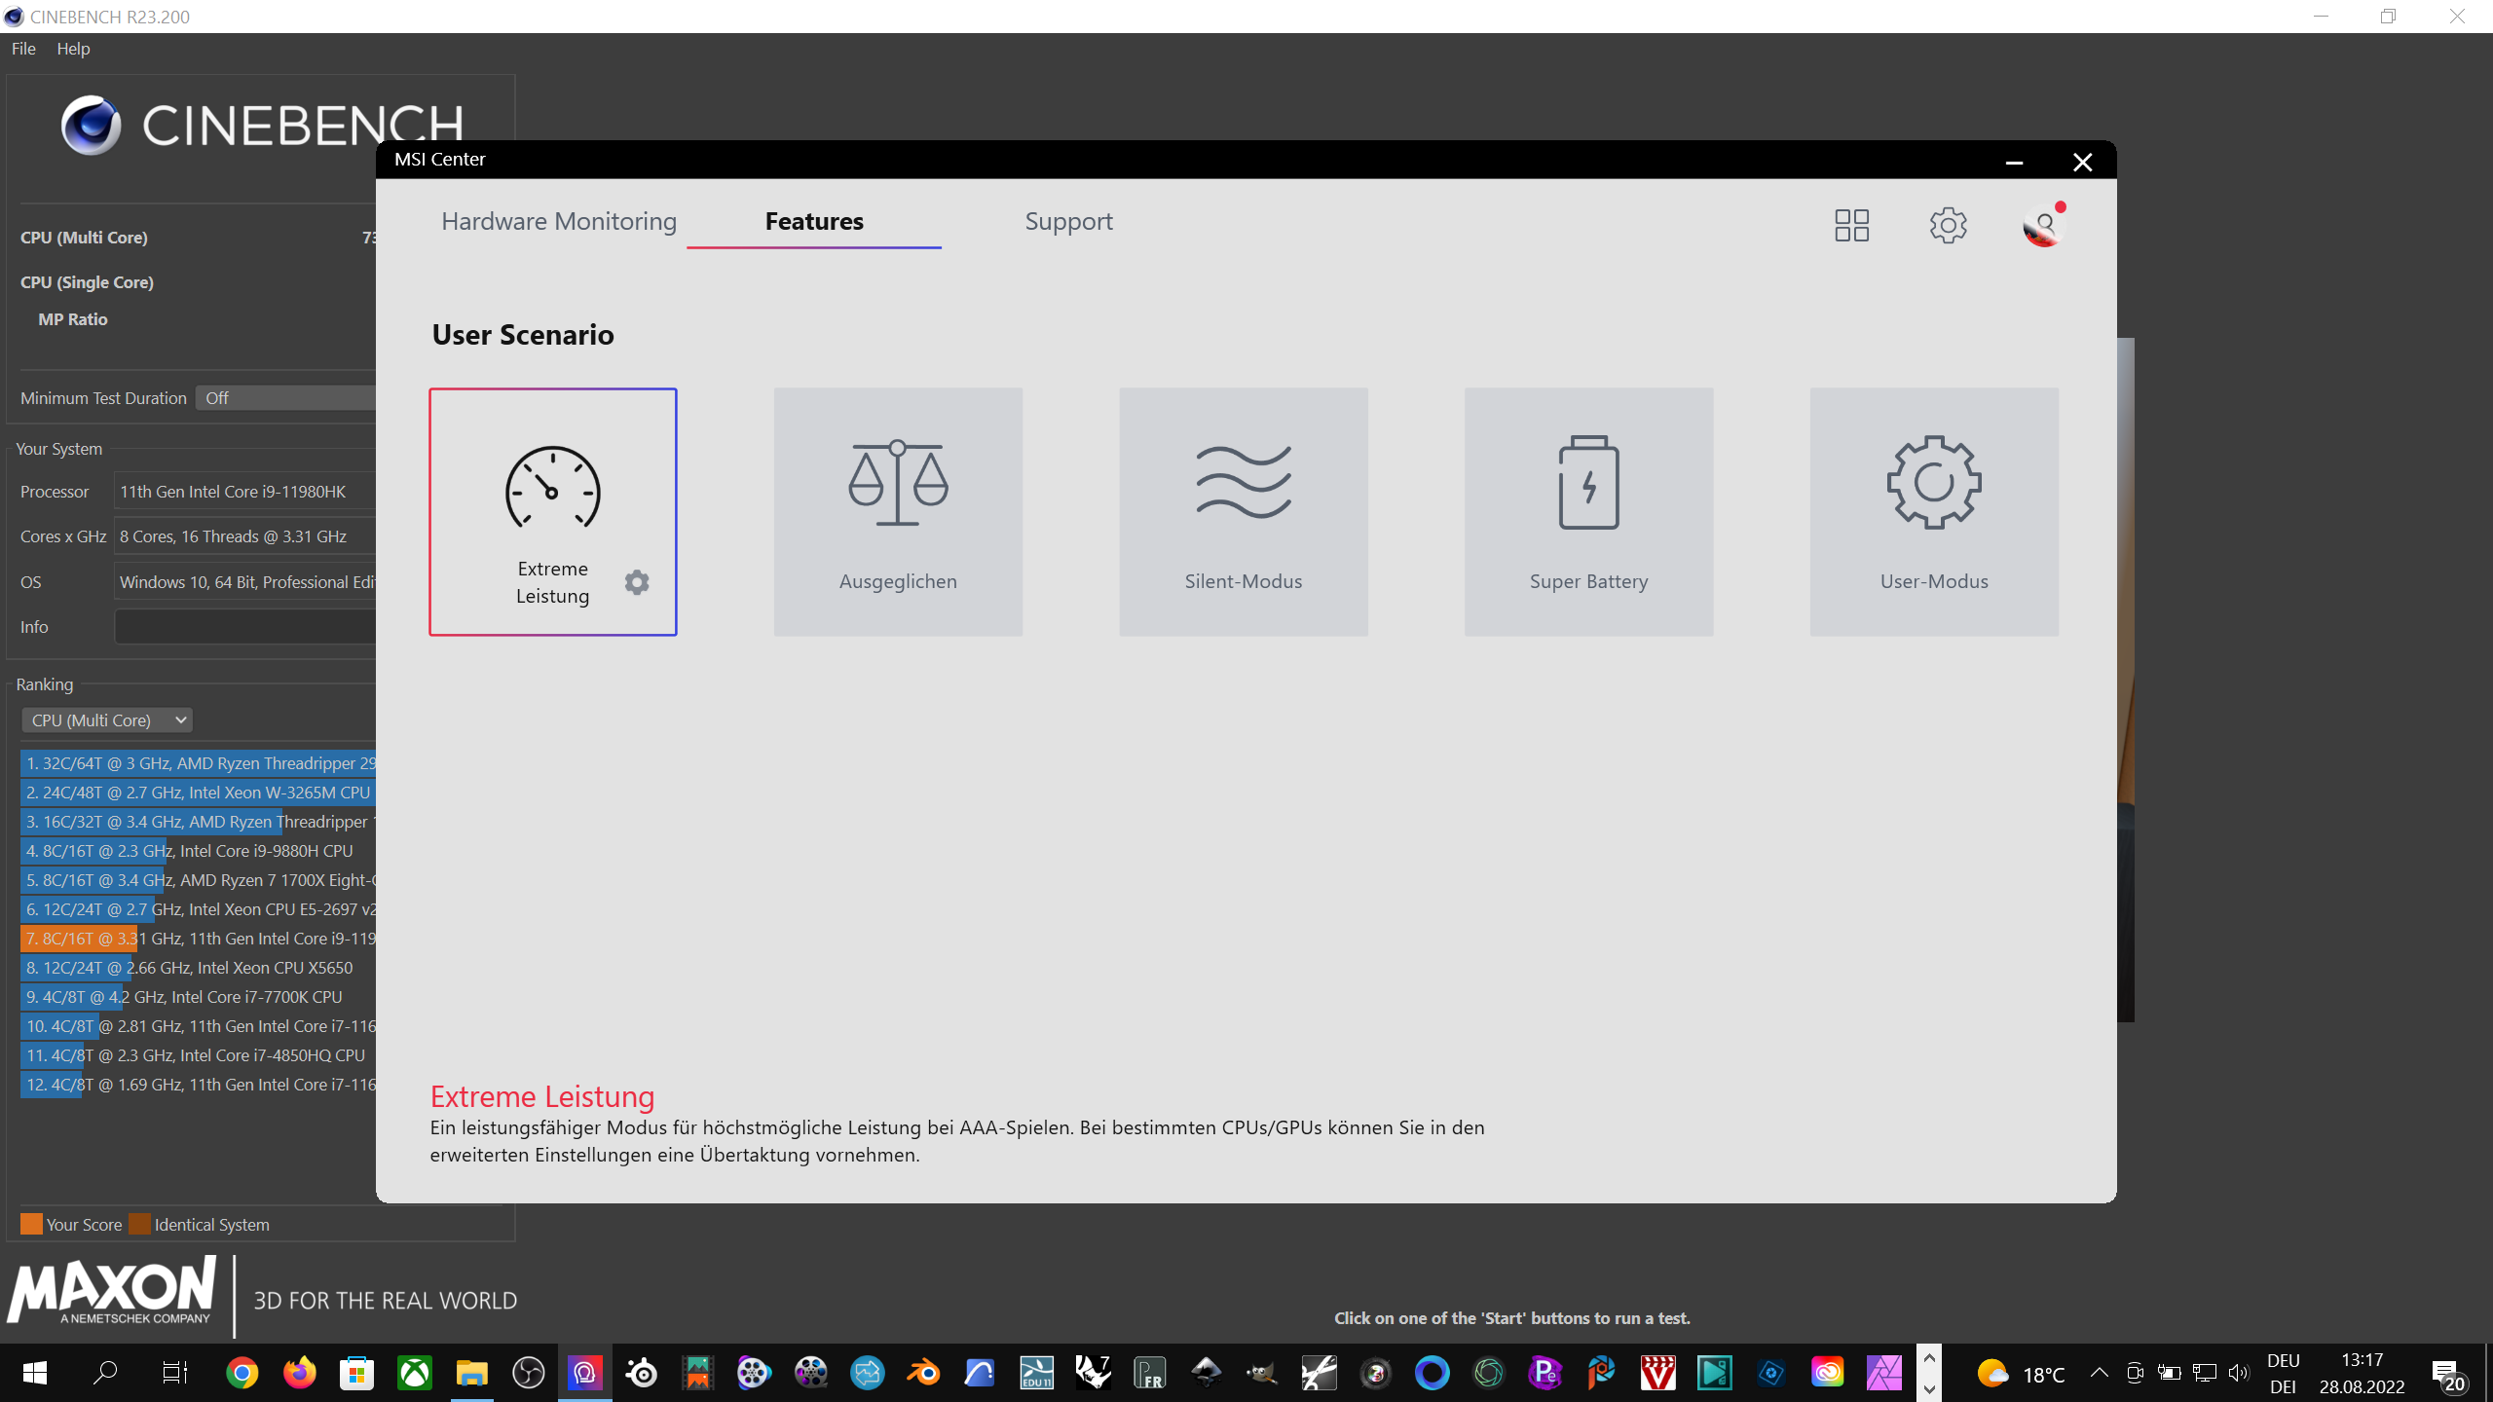Click the Your Score orange swatch
The height and width of the screenshot is (1402, 2493).
pos(31,1225)
